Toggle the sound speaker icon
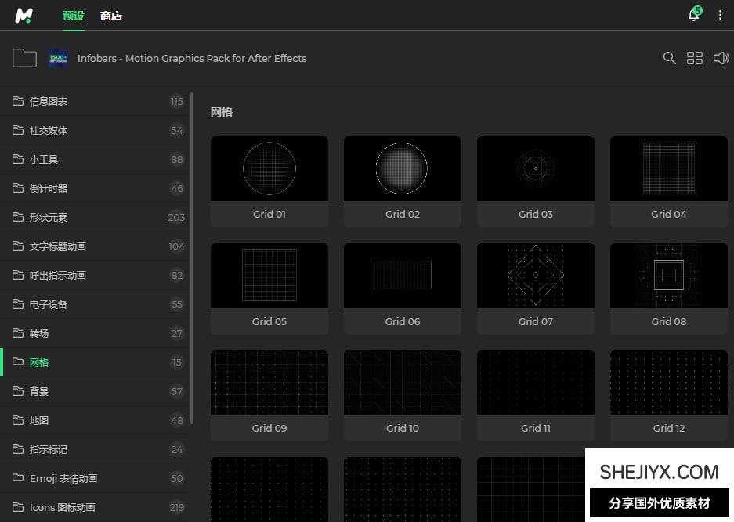734x522 pixels. coord(721,58)
